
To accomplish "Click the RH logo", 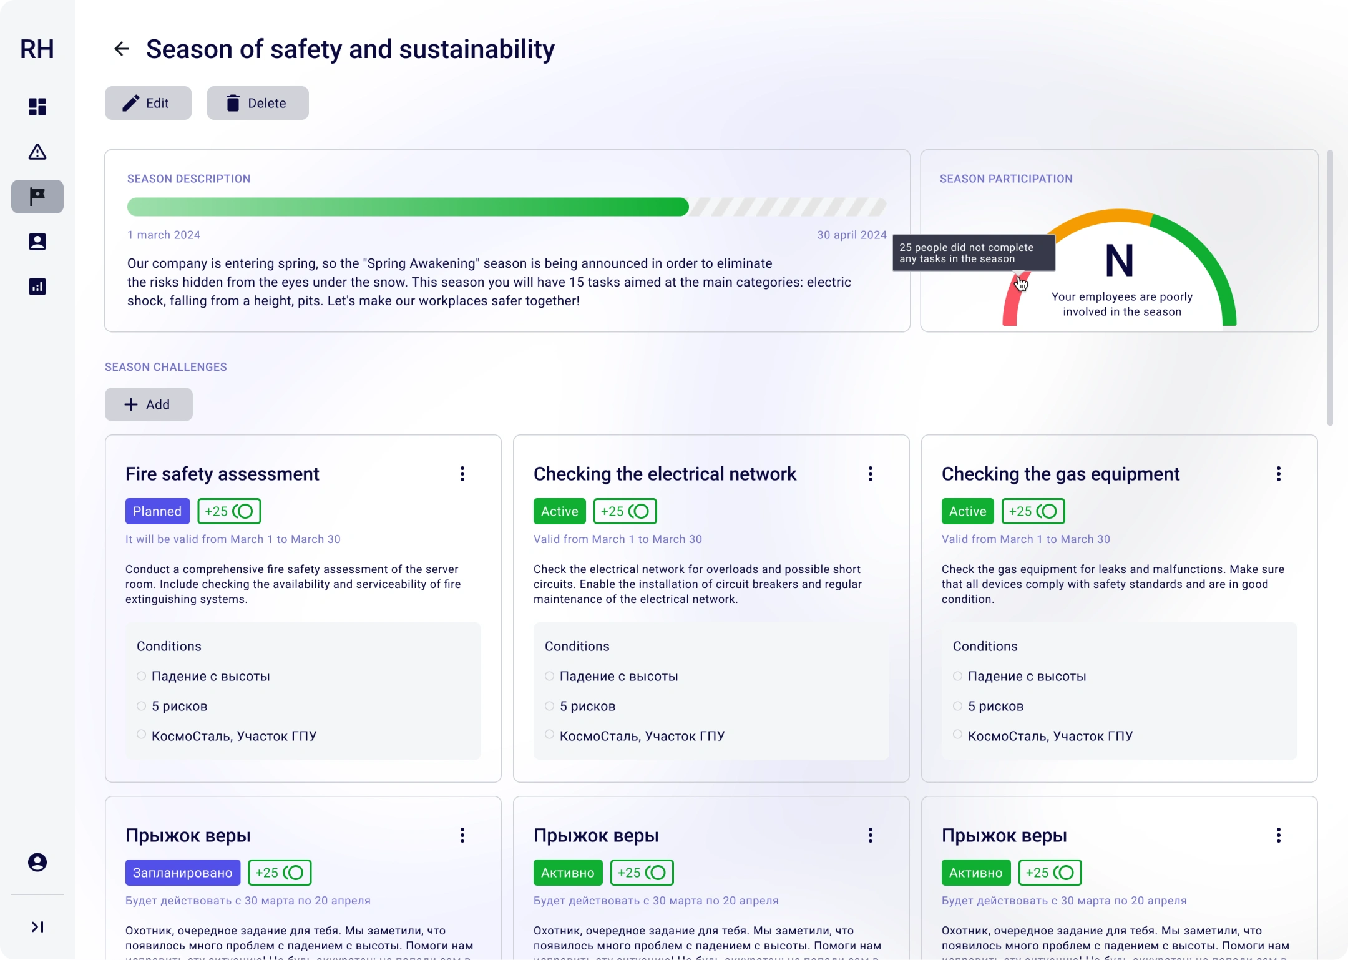I will pyautogui.click(x=37, y=49).
